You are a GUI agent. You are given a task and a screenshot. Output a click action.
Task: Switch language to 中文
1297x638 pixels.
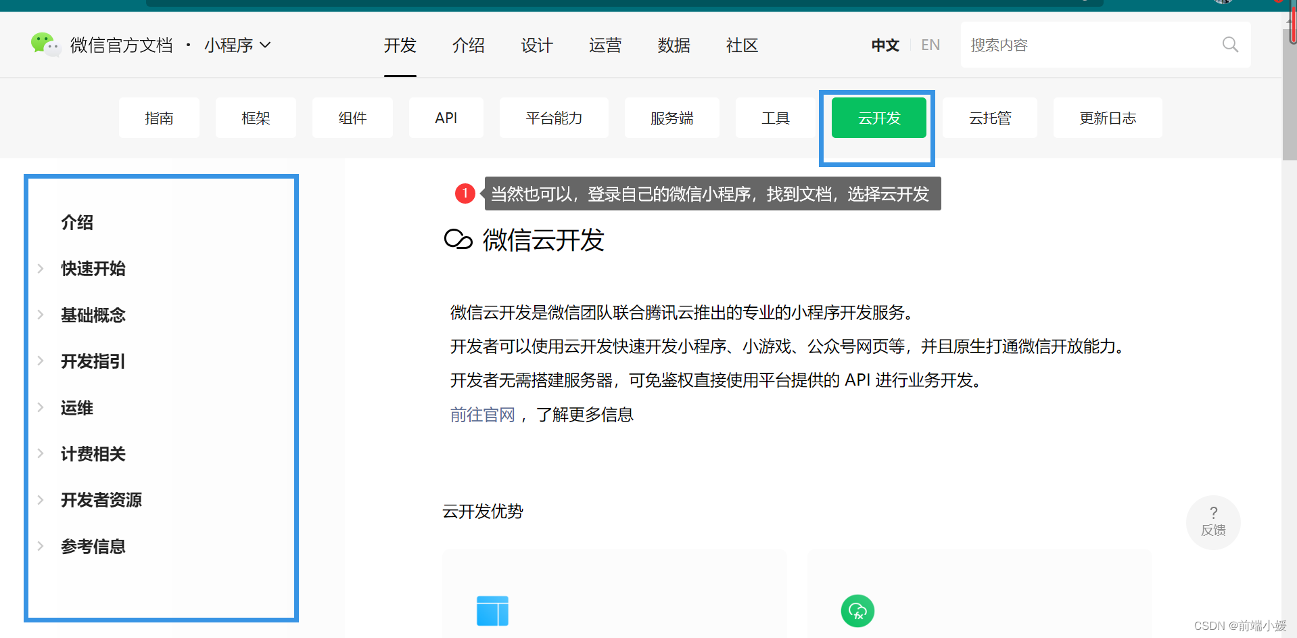885,45
